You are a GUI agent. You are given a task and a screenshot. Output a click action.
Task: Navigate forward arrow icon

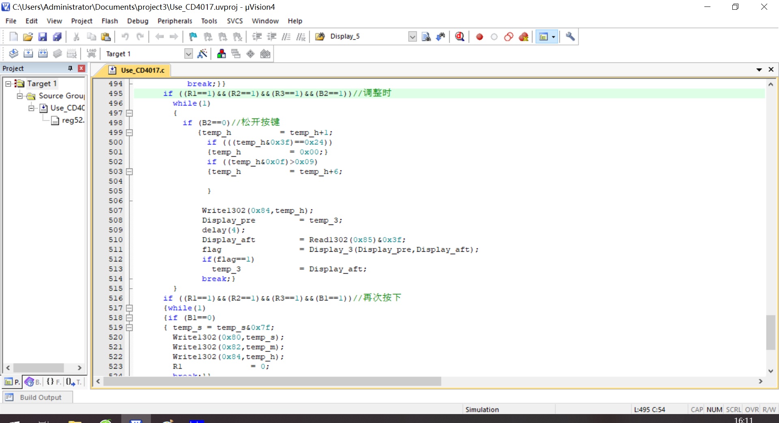[174, 37]
